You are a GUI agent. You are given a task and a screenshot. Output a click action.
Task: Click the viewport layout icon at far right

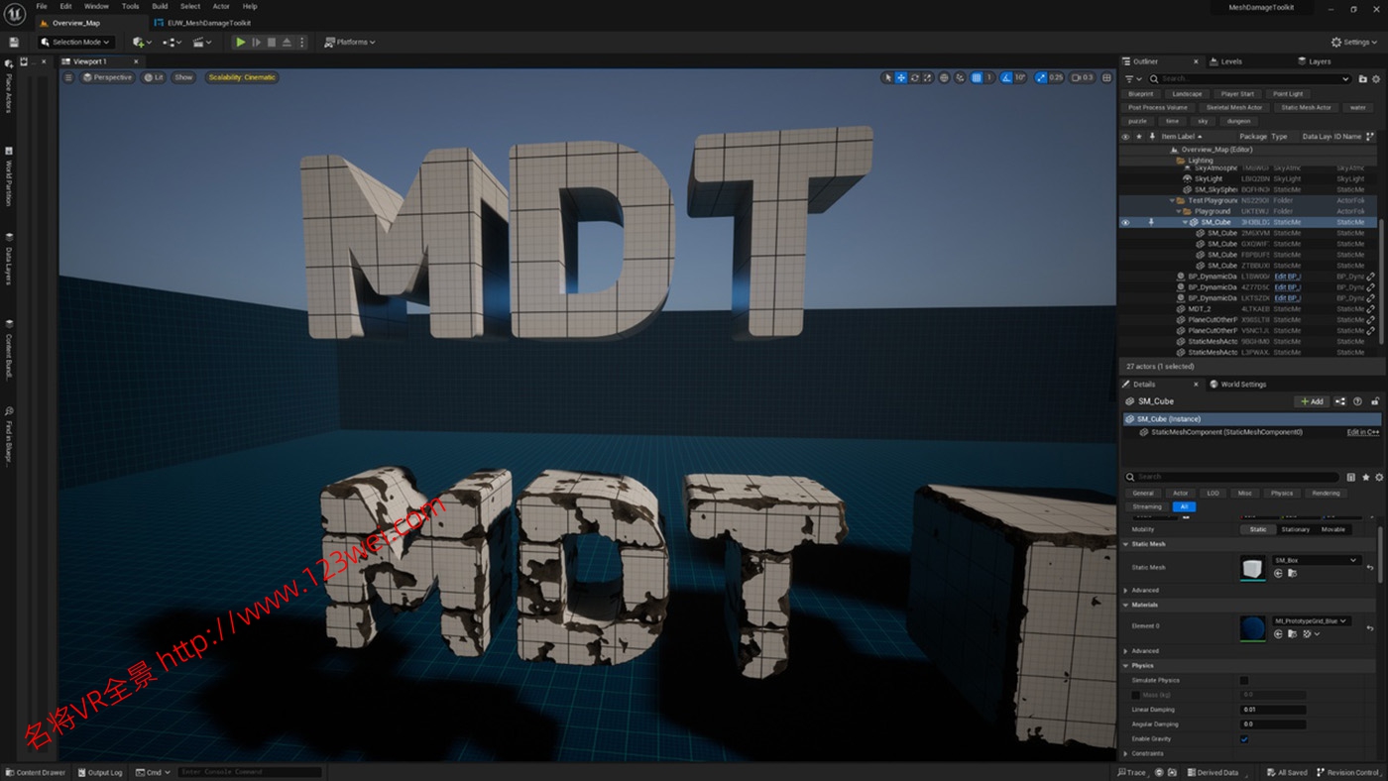1105,77
